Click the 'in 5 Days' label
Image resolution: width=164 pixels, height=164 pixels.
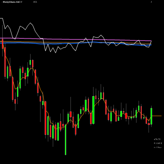coord(158,147)
